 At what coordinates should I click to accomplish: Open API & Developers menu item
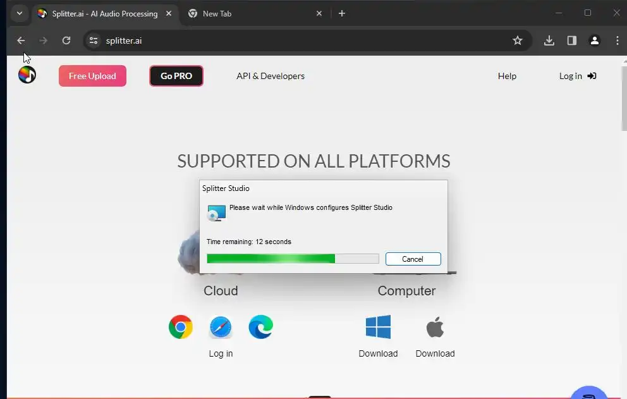point(271,76)
